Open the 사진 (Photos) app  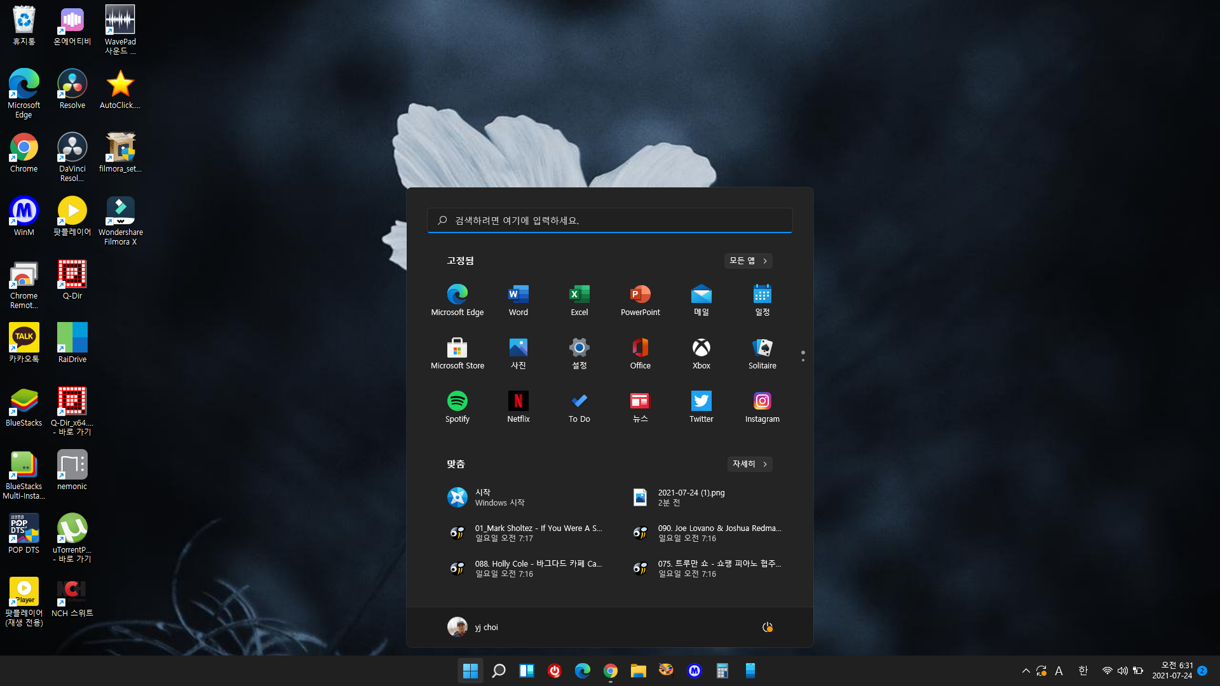[x=518, y=353]
